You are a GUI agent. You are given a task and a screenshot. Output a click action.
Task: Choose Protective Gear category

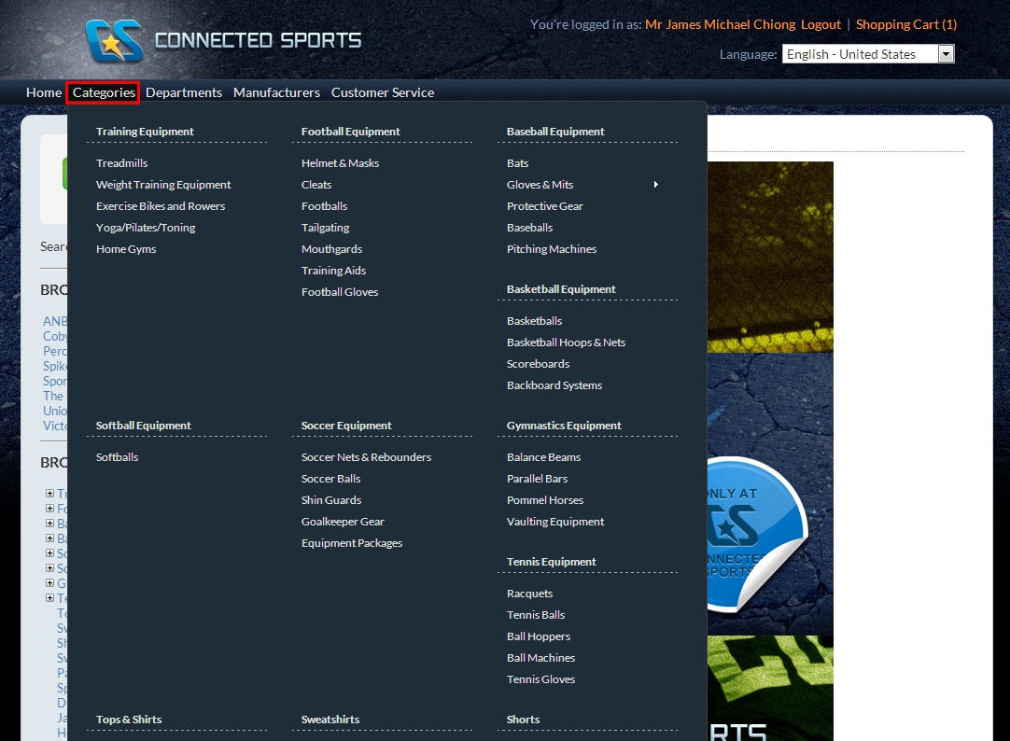pyautogui.click(x=545, y=206)
